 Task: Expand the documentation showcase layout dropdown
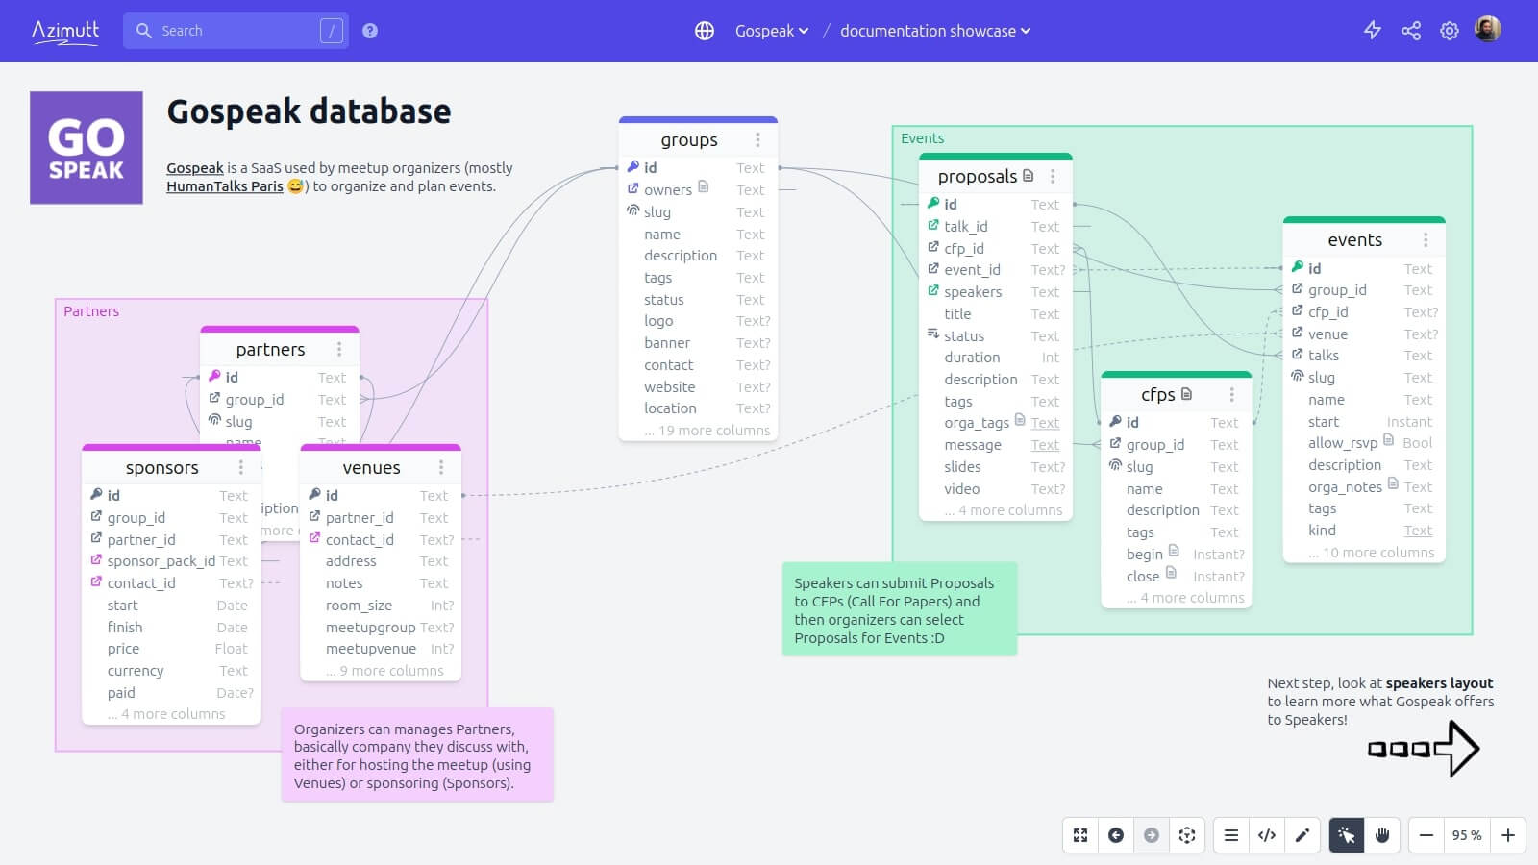(935, 31)
